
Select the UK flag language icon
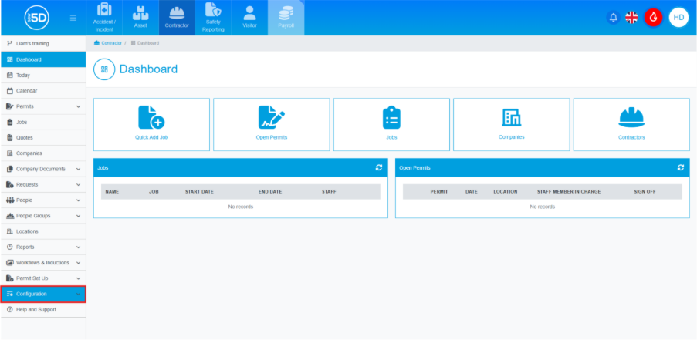631,17
